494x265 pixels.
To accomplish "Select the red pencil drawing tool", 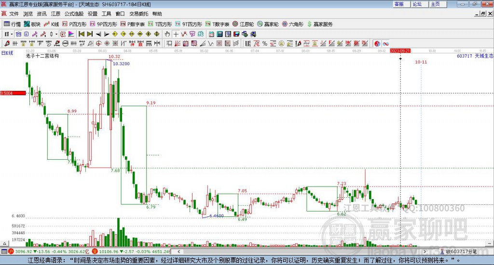I will pos(7,44).
